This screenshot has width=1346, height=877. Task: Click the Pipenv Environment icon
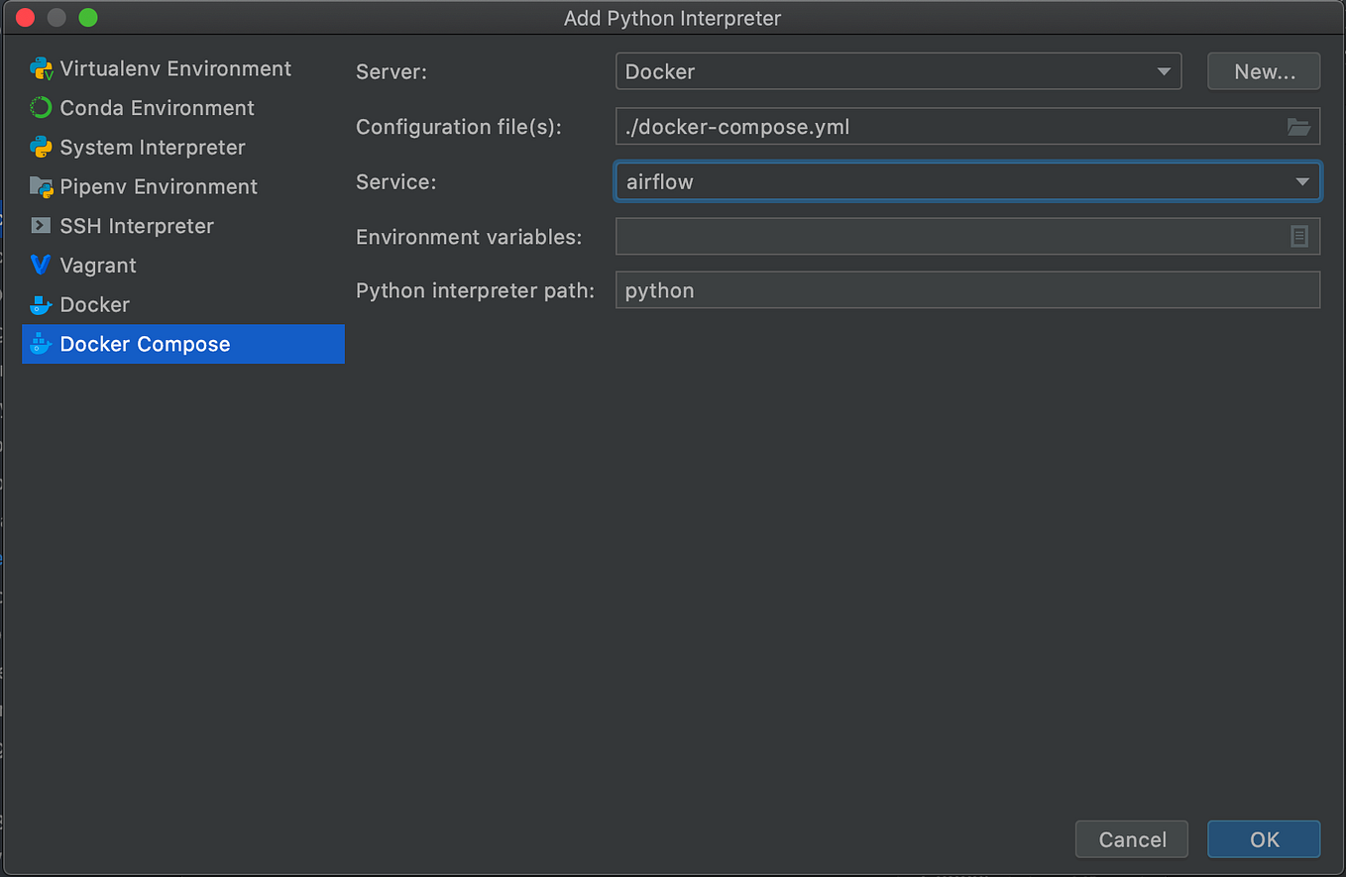(x=41, y=186)
